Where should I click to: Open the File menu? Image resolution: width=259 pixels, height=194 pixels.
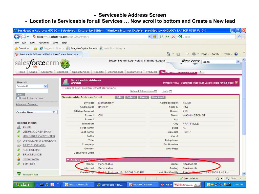(17, 42)
